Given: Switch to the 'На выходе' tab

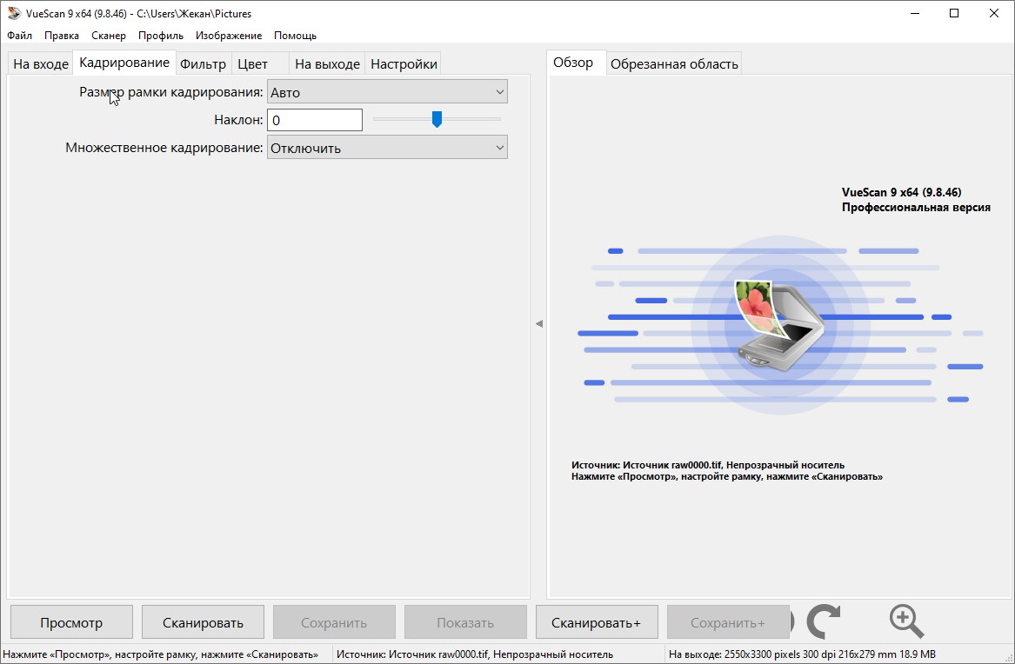Looking at the screenshot, I should 327,64.
